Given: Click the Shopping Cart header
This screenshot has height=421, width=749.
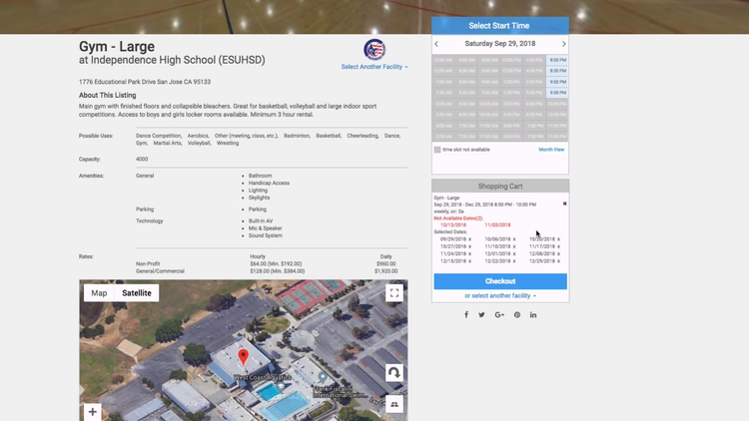Looking at the screenshot, I should coord(500,187).
